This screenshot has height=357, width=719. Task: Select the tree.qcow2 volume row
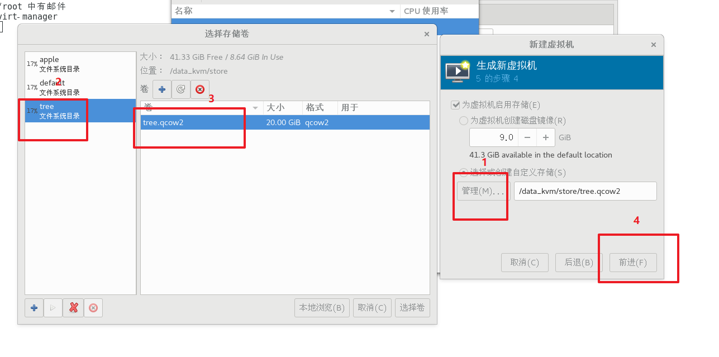285,122
